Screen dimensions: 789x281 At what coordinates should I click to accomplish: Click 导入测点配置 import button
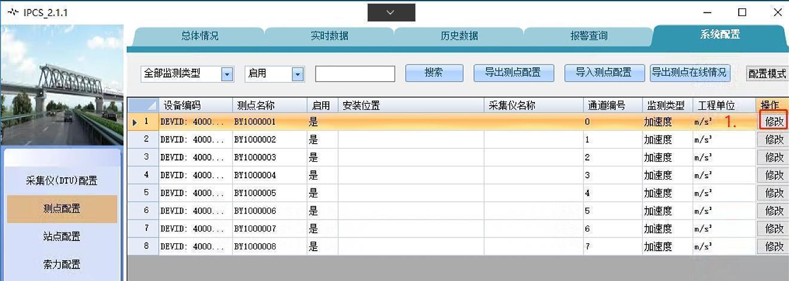(x=604, y=73)
